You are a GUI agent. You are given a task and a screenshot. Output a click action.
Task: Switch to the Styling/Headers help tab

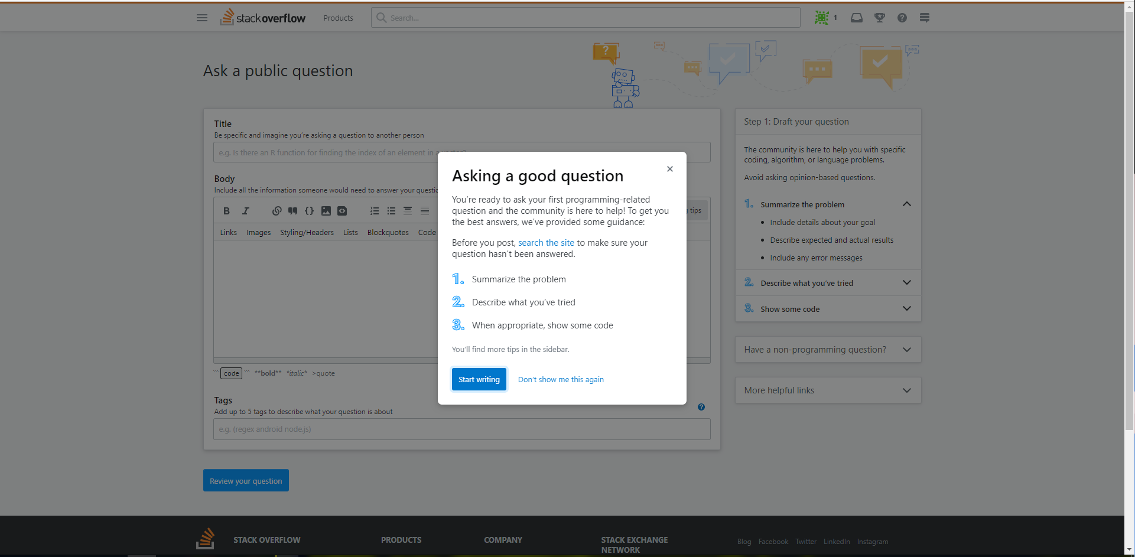(307, 233)
